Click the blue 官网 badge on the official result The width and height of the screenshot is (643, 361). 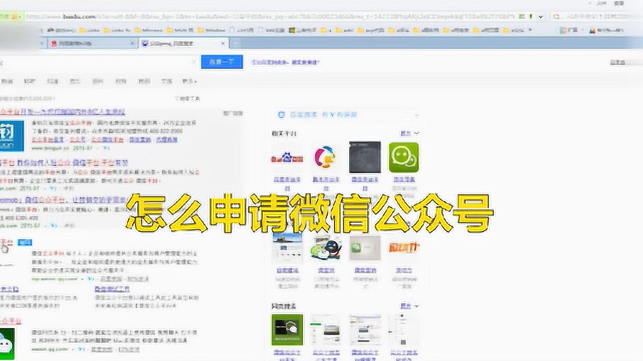pos(25,243)
